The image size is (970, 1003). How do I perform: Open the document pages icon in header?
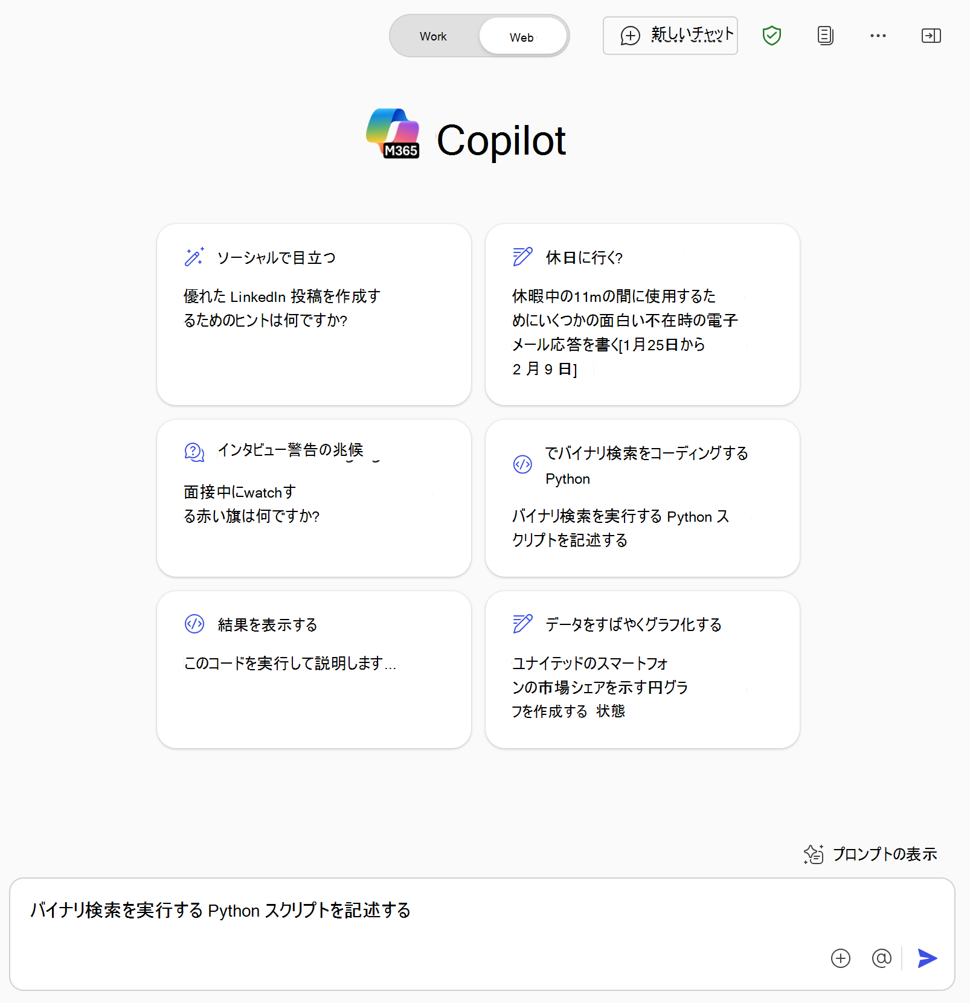pos(825,36)
